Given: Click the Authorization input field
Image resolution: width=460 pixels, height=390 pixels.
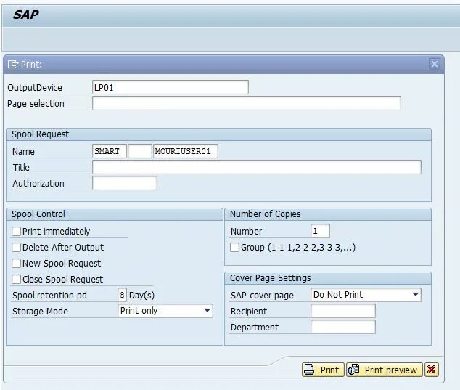Looking at the screenshot, I should 125,183.
